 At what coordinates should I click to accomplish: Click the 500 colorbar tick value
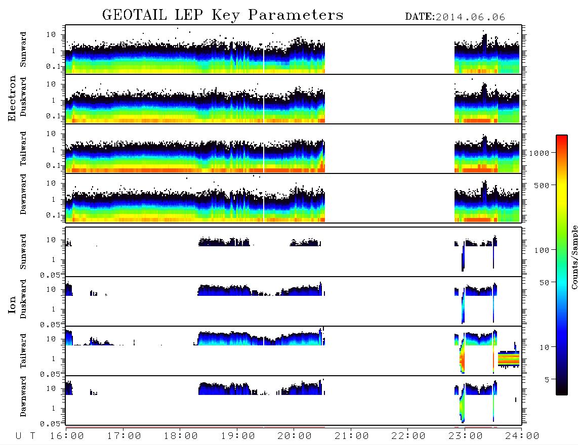coord(541,185)
